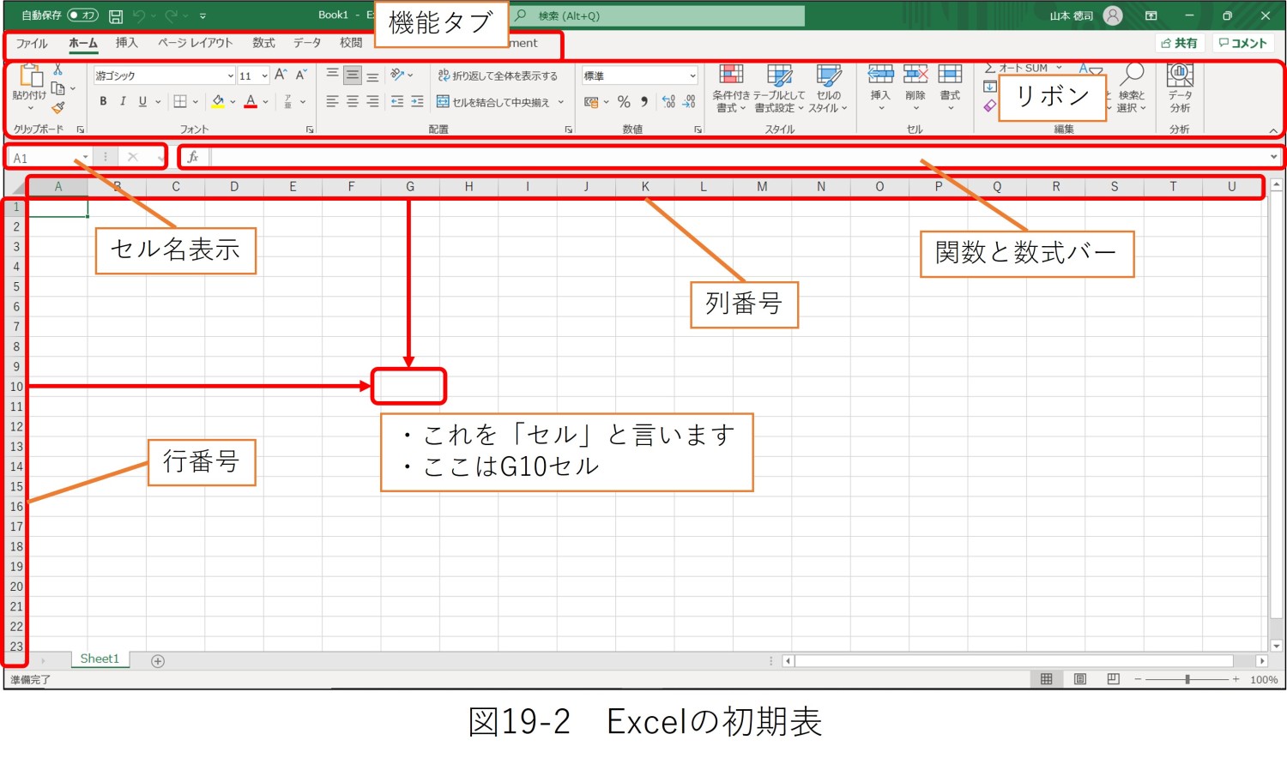Screen dimensions: 1287x764
Task: Click the New Sheet plus icon
Action: (x=158, y=660)
